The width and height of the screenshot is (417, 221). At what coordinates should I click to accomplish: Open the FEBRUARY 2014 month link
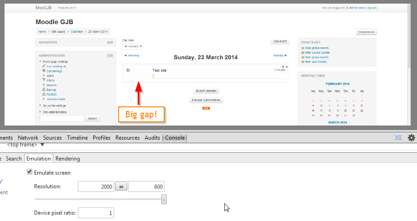click(x=337, y=84)
